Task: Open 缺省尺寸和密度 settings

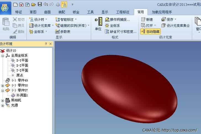Action: pyautogui.click(x=121, y=31)
